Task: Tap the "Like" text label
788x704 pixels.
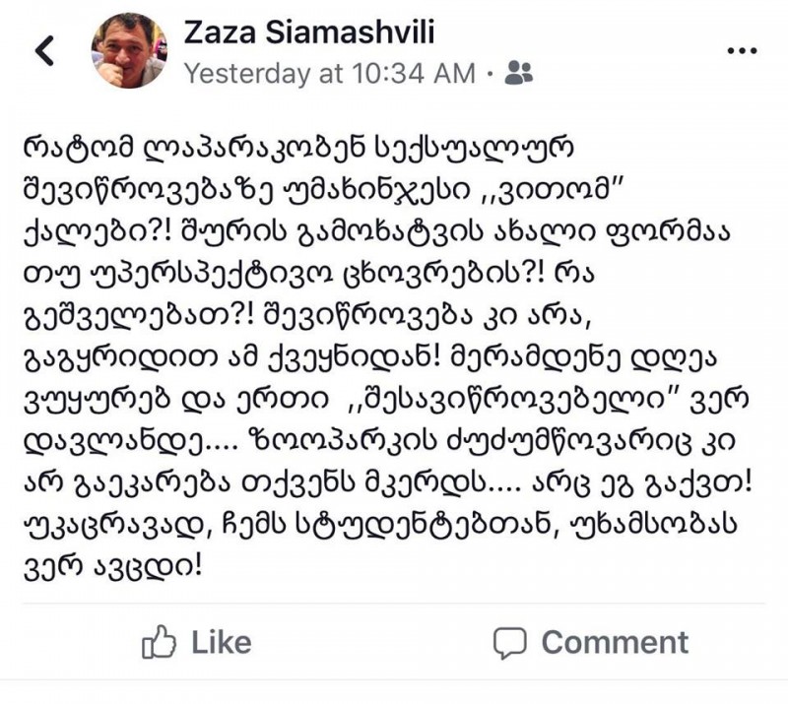Action: tap(222, 643)
